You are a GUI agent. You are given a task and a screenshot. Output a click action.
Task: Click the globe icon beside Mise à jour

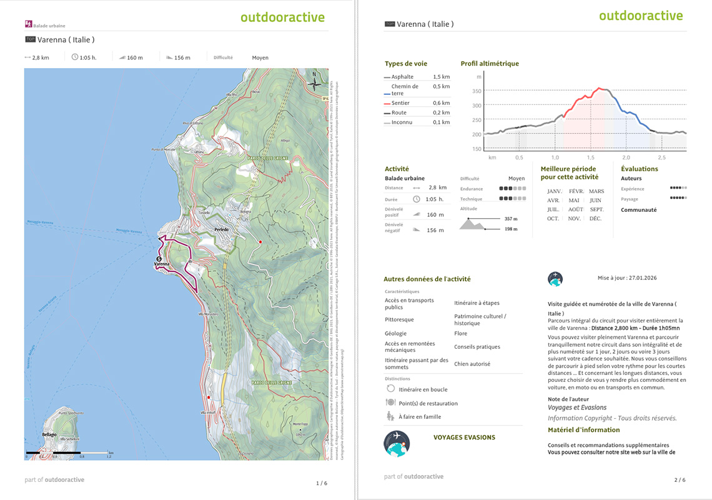click(555, 279)
